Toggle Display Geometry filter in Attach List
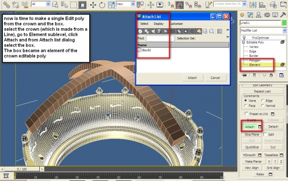 click(140, 31)
